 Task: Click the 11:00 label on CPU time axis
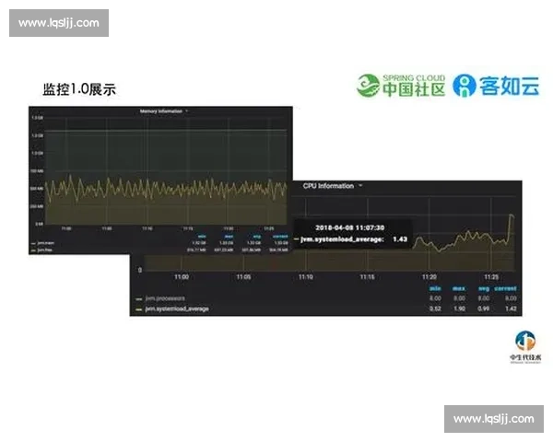[x=182, y=277]
